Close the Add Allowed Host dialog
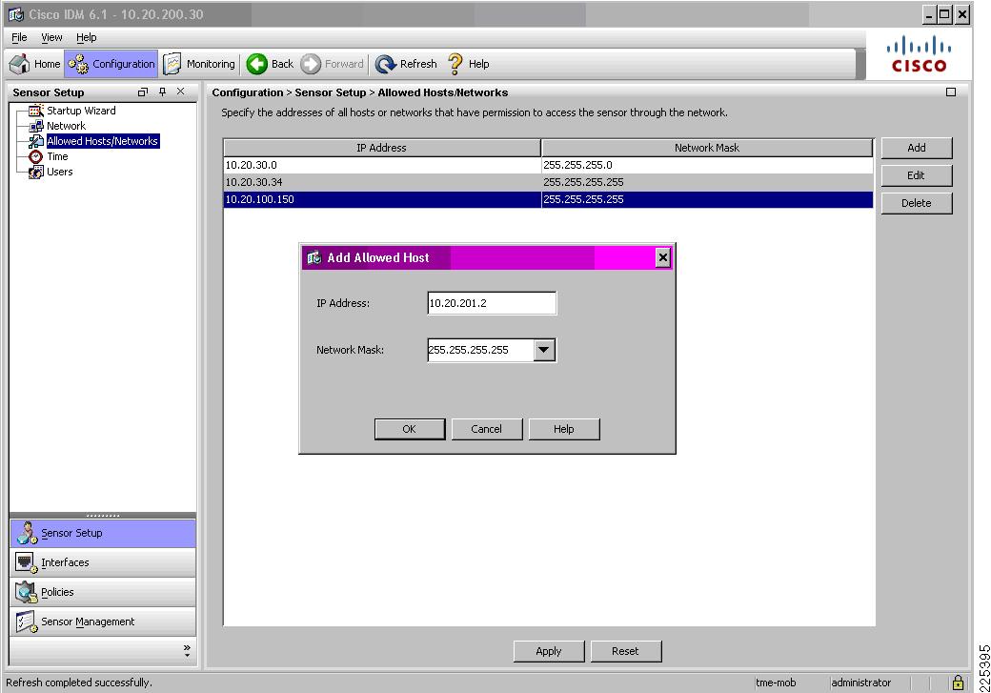Image resolution: width=991 pixels, height=693 pixels. [x=662, y=257]
